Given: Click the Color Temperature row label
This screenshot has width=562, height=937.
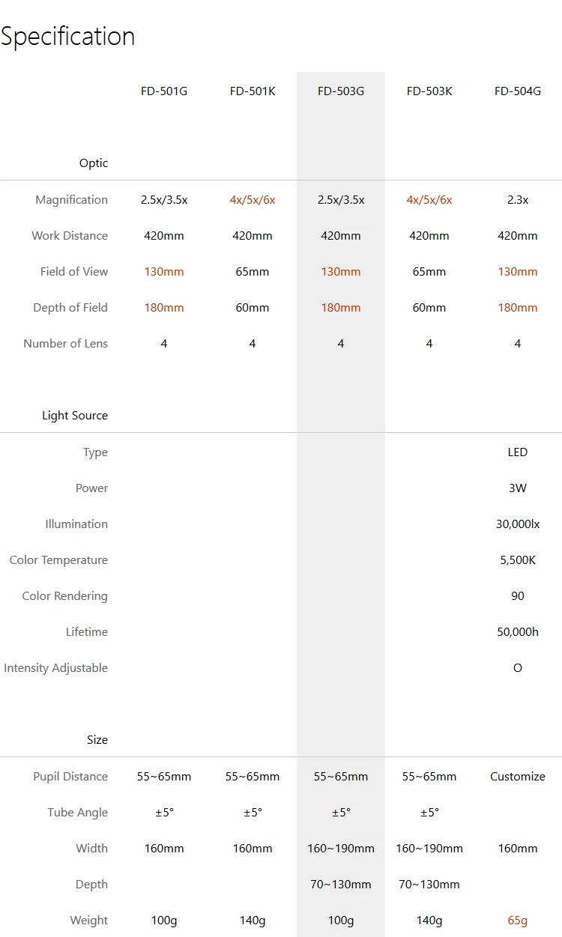Looking at the screenshot, I should [58, 560].
